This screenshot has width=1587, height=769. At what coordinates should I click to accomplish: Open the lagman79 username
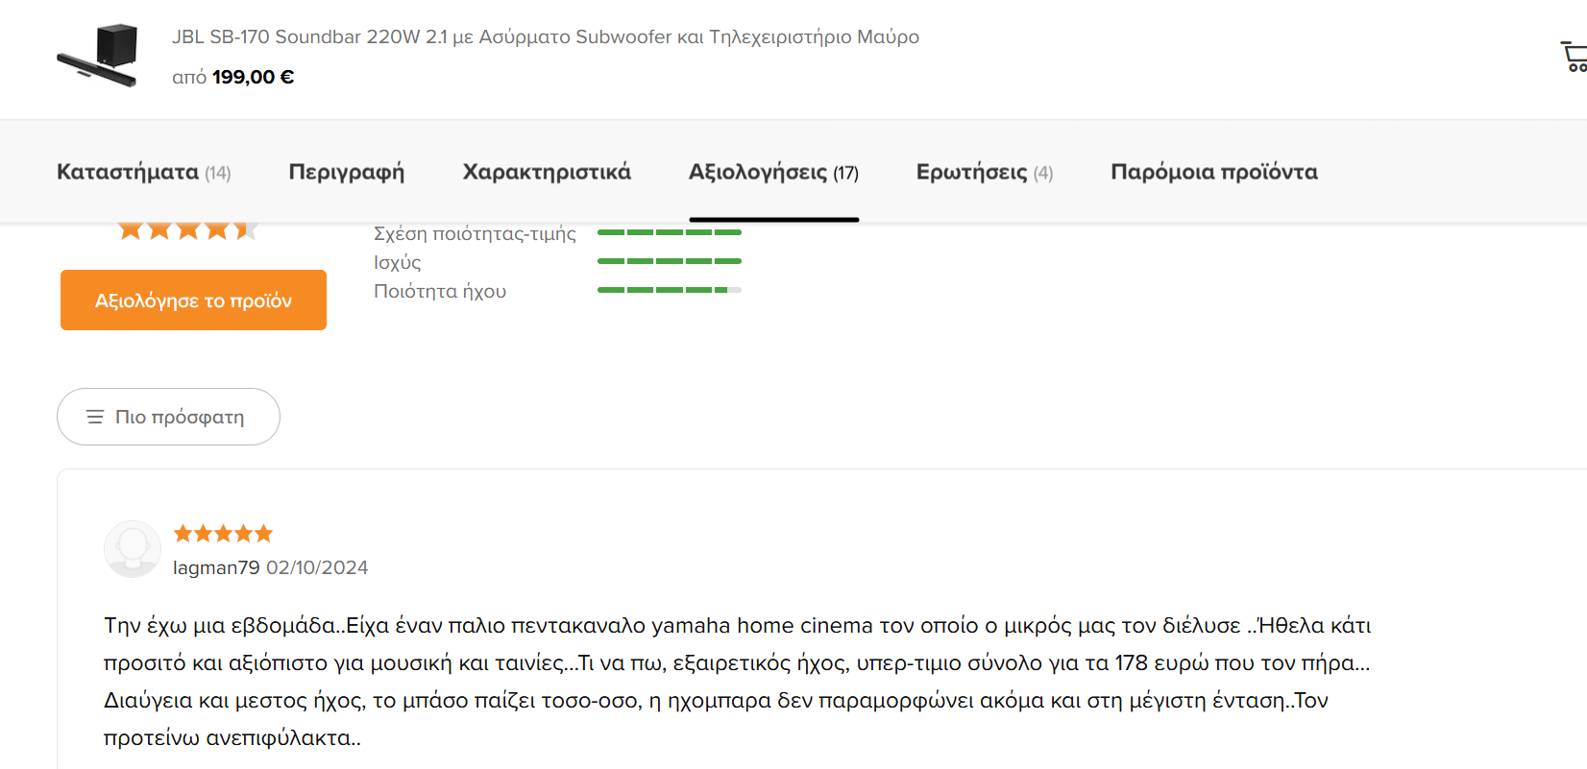click(x=216, y=567)
